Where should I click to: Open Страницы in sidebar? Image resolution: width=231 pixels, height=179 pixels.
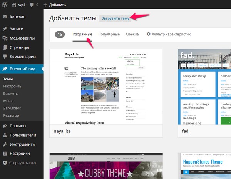coord(22,47)
